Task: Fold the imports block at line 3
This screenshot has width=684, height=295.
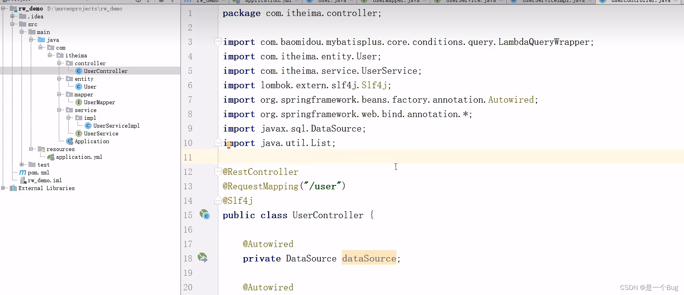Action: click(218, 41)
